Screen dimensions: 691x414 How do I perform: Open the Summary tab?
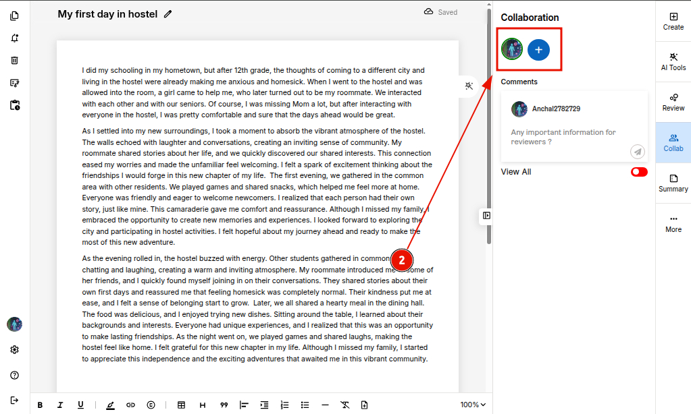(x=673, y=183)
